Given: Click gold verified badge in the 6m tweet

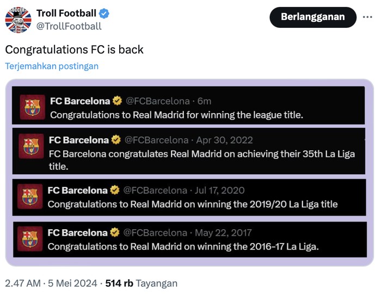Looking at the screenshot, I should click(117, 101).
